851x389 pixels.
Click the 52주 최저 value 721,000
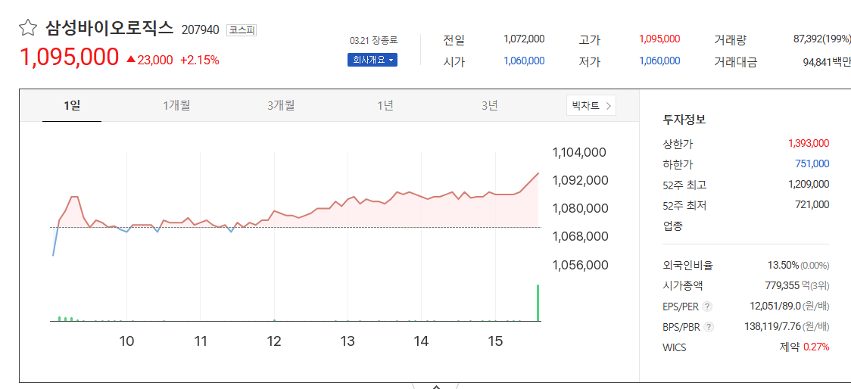[813, 204]
